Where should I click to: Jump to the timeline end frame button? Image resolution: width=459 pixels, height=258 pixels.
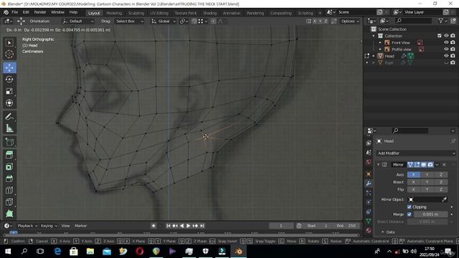tap(202, 226)
